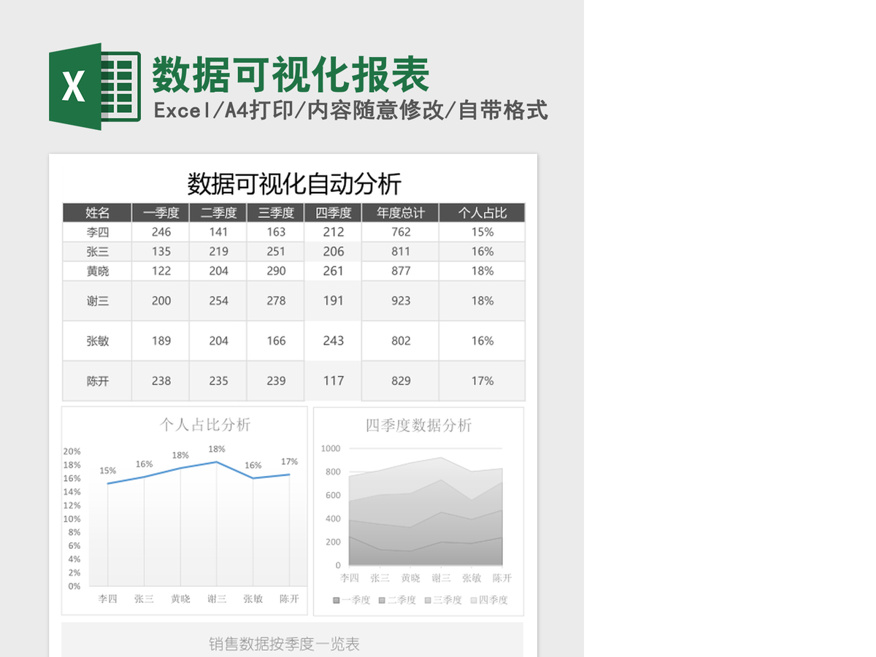Click the 17% share cell for 陈开

click(x=482, y=381)
